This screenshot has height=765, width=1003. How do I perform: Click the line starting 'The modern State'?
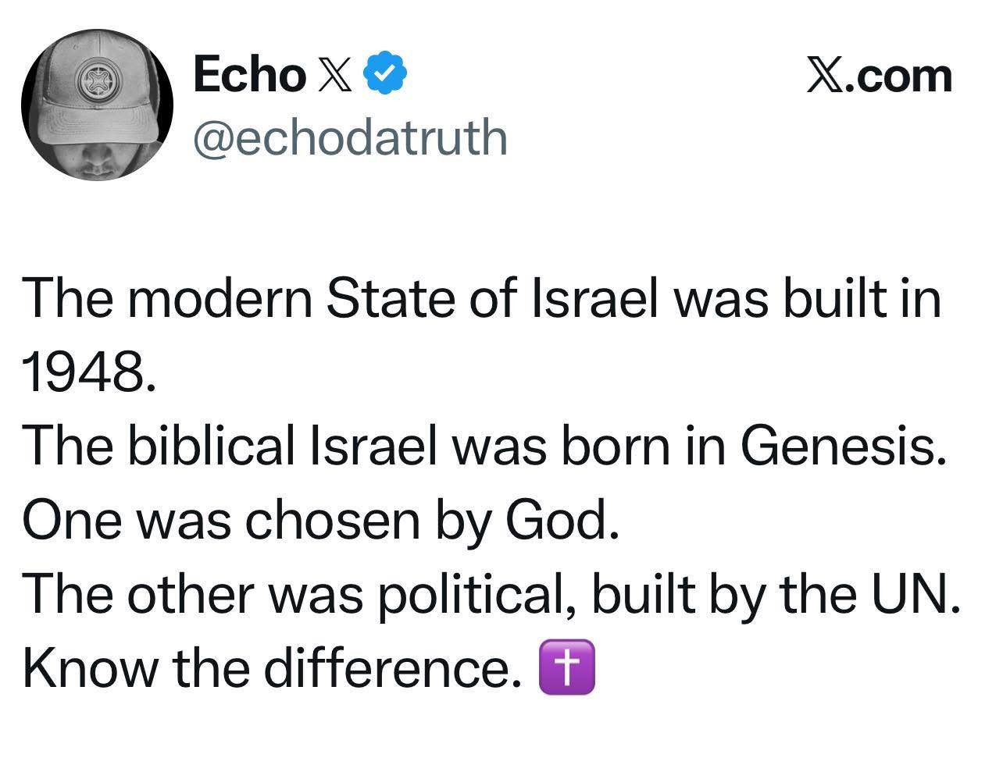[x=482, y=298]
